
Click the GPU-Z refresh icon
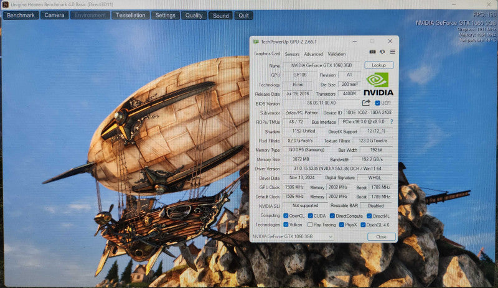(382, 52)
